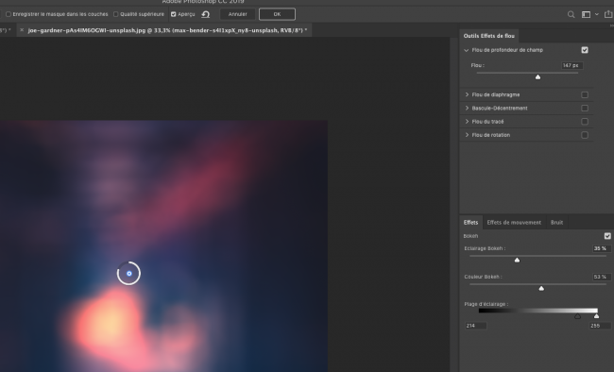The width and height of the screenshot is (614, 372).
Task: Click the share image icon
Action: pyautogui.click(x=608, y=14)
